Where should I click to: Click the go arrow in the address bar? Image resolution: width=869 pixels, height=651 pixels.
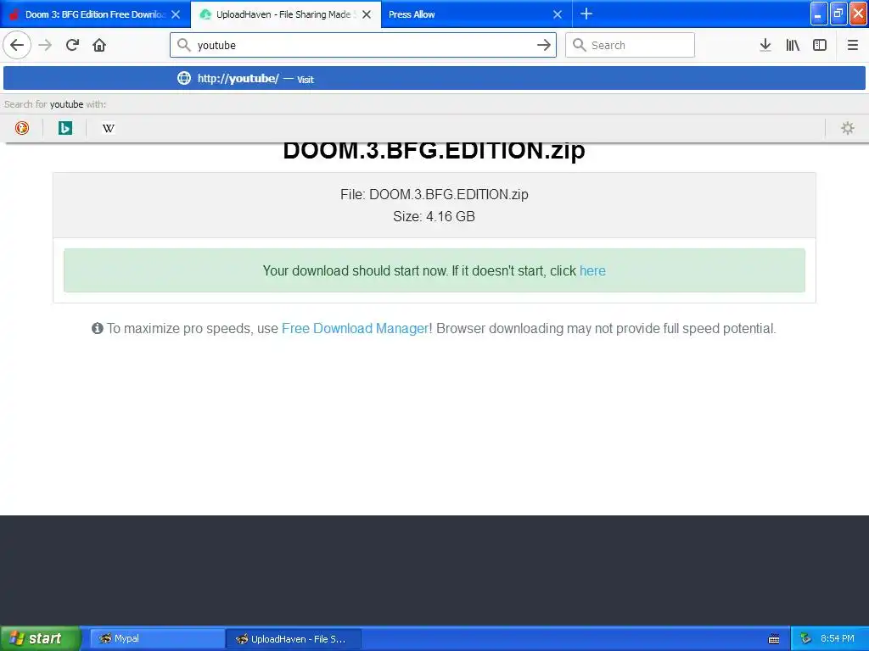pyautogui.click(x=544, y=45)
